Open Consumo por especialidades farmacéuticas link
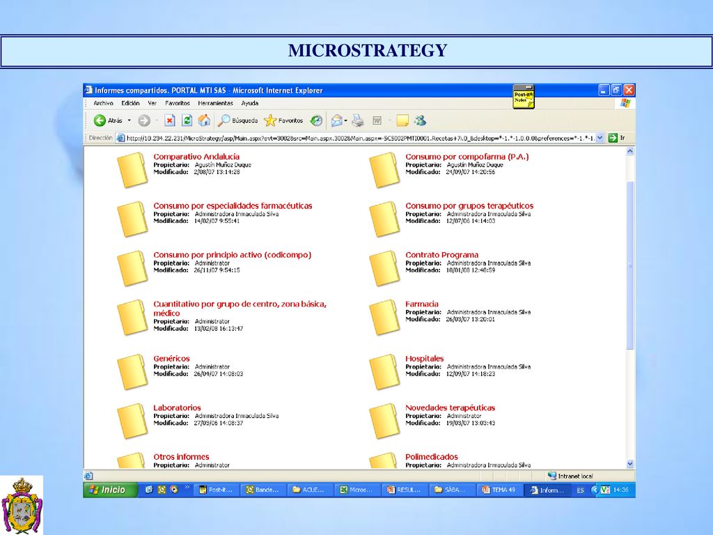Viewport: 713px width, 535px height. point(233,206)
